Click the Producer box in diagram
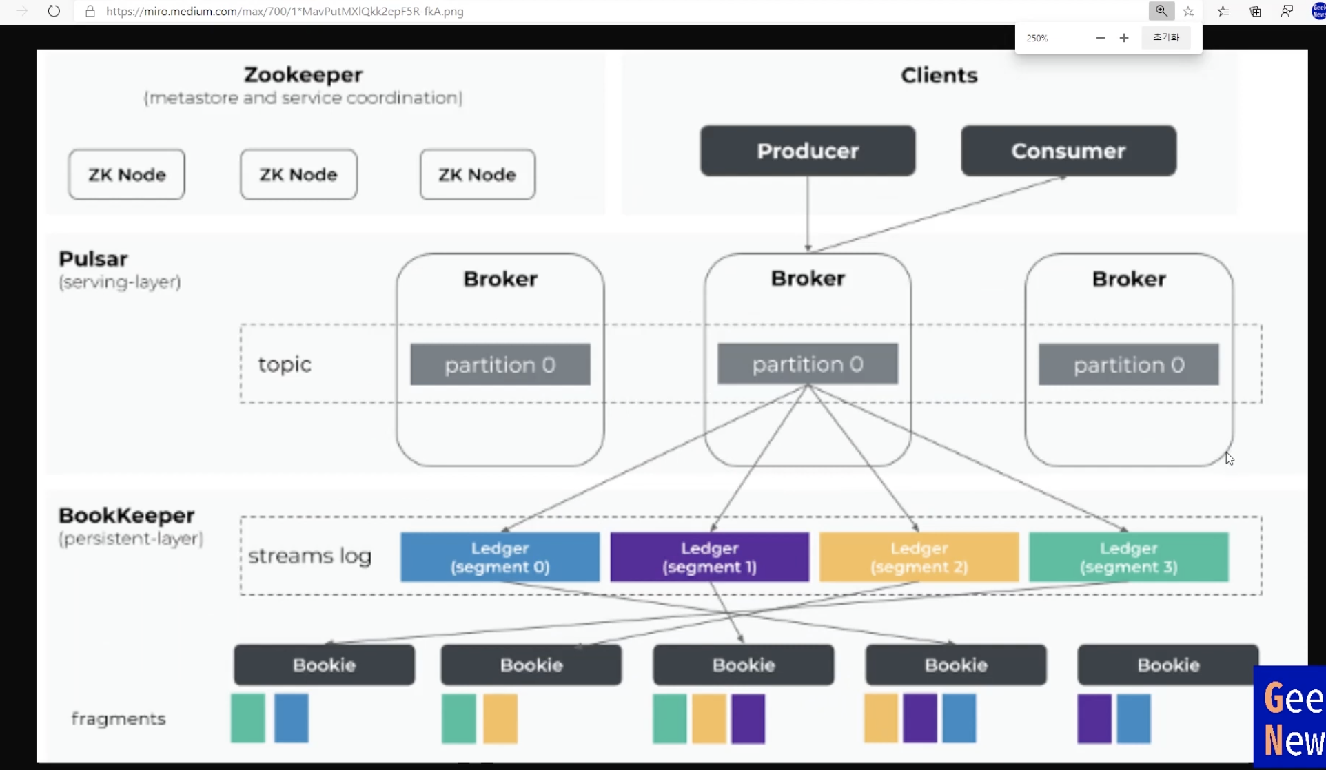 click(808, 151)
